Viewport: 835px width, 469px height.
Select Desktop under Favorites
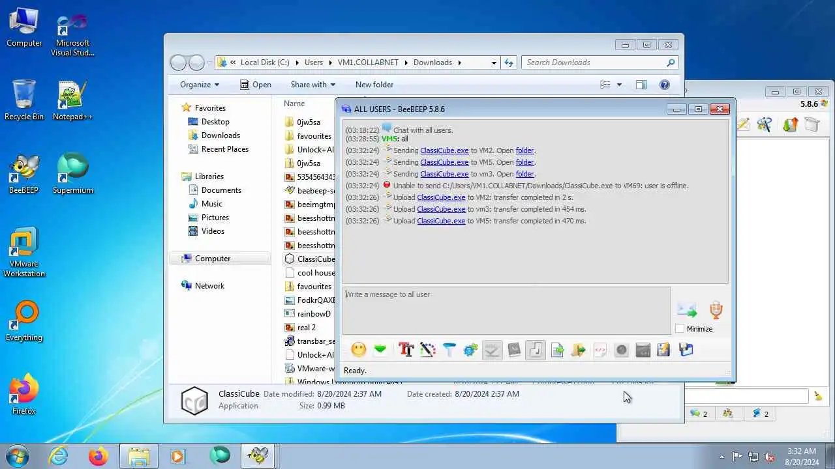(x=215, y=122)
